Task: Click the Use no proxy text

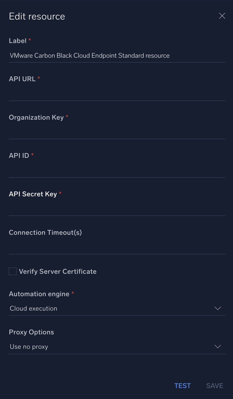Action: click(29, 346)
